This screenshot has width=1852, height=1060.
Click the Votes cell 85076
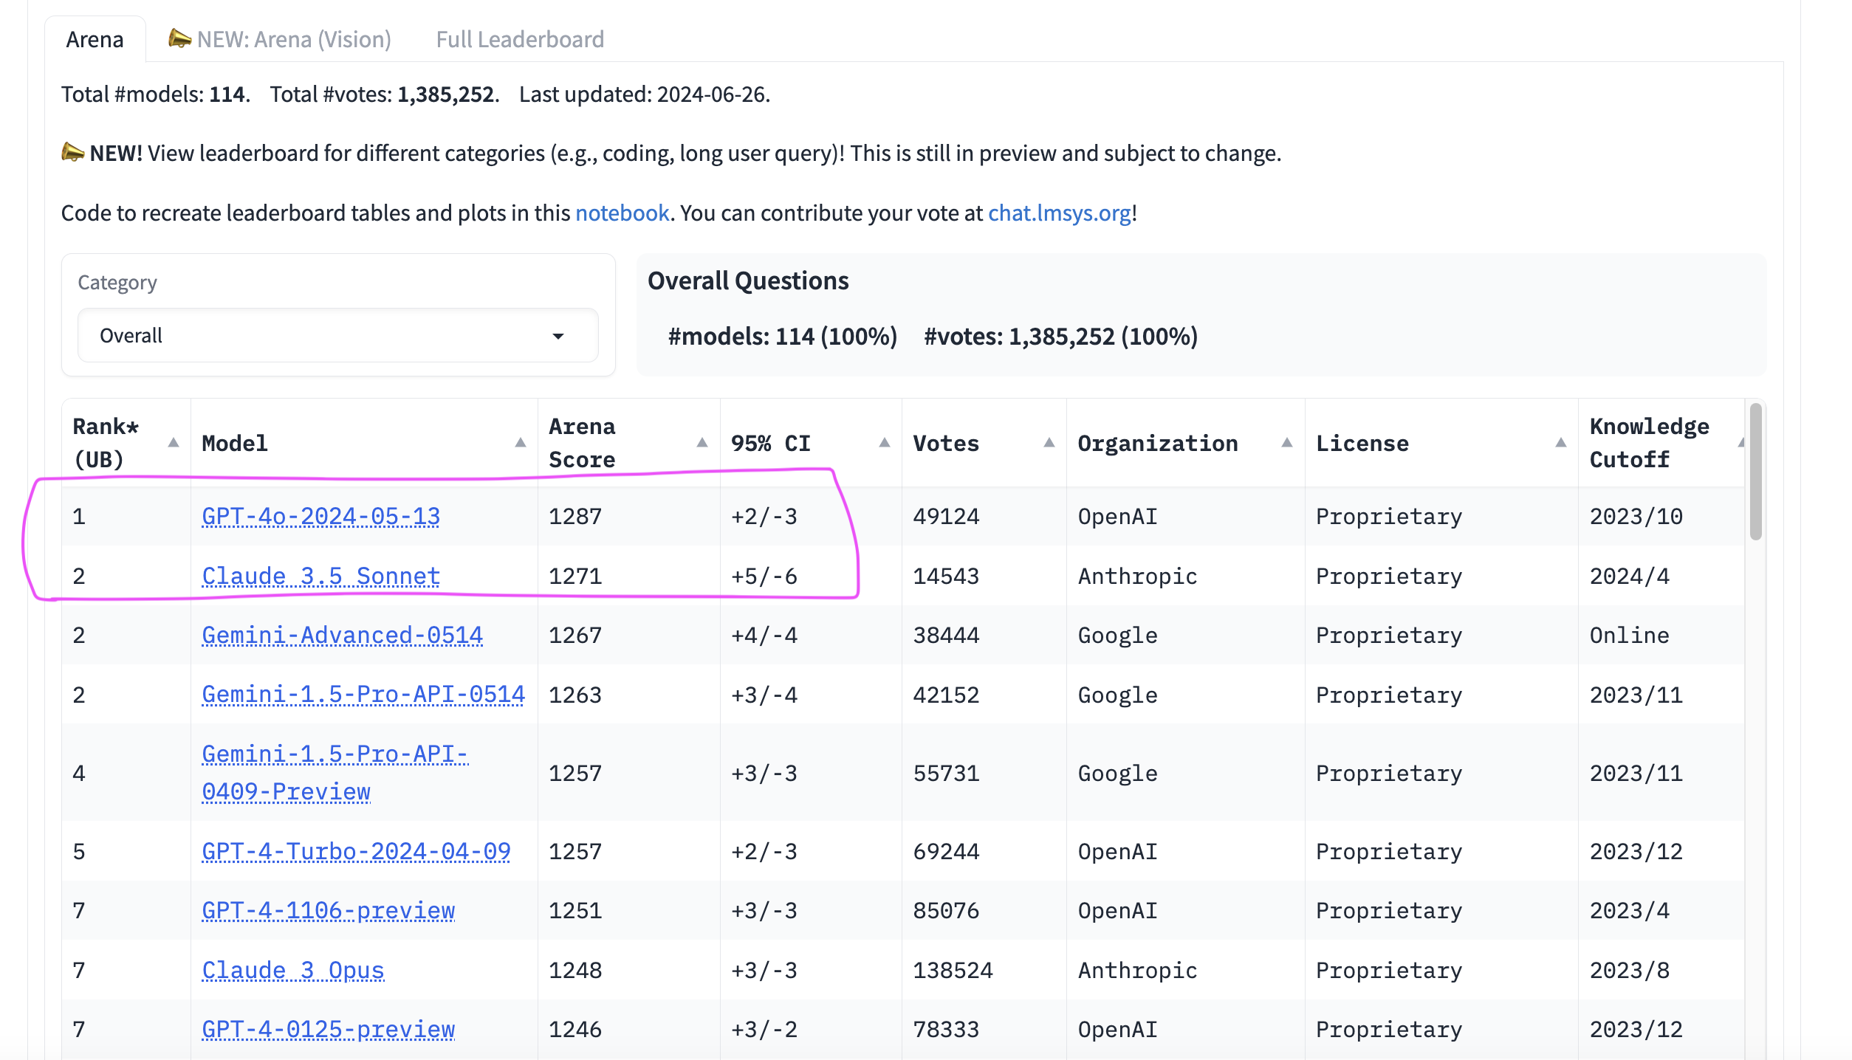pyautogui.click(x=984, y=911)
